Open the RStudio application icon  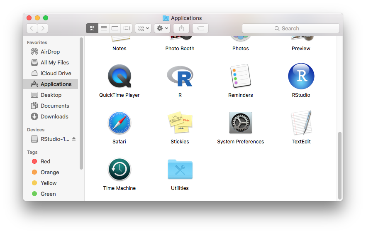(301, 76)
